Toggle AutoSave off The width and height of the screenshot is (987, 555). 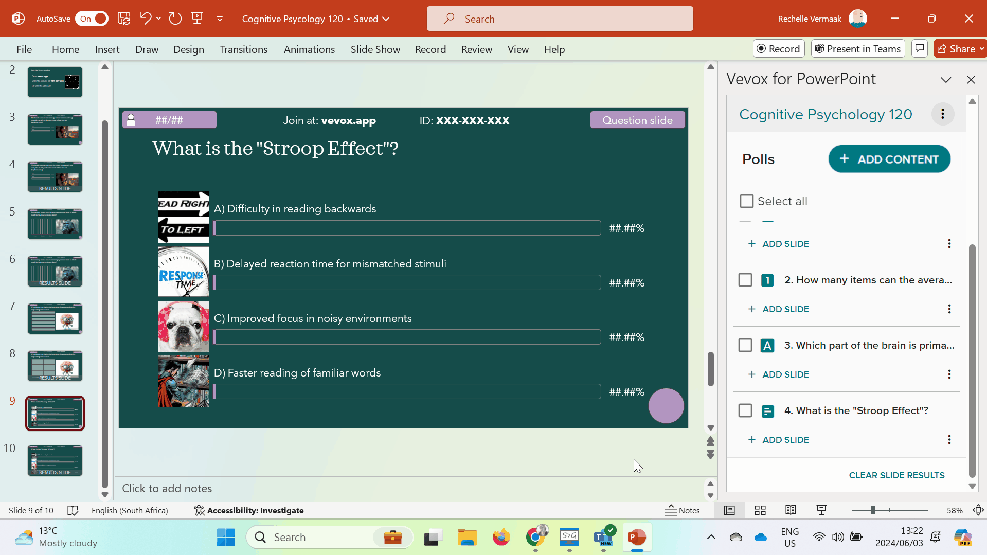tap(92, 18)
